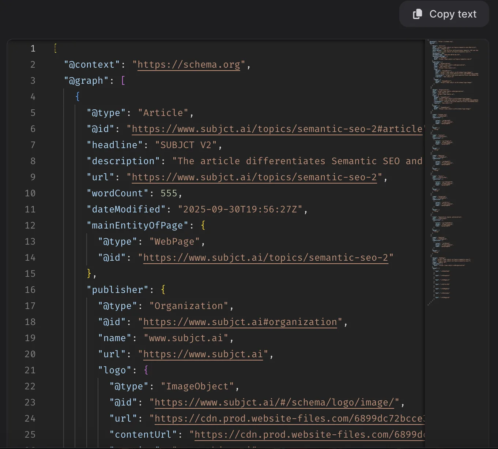
Task: Click the "description" key
Action: click(123, 161)
